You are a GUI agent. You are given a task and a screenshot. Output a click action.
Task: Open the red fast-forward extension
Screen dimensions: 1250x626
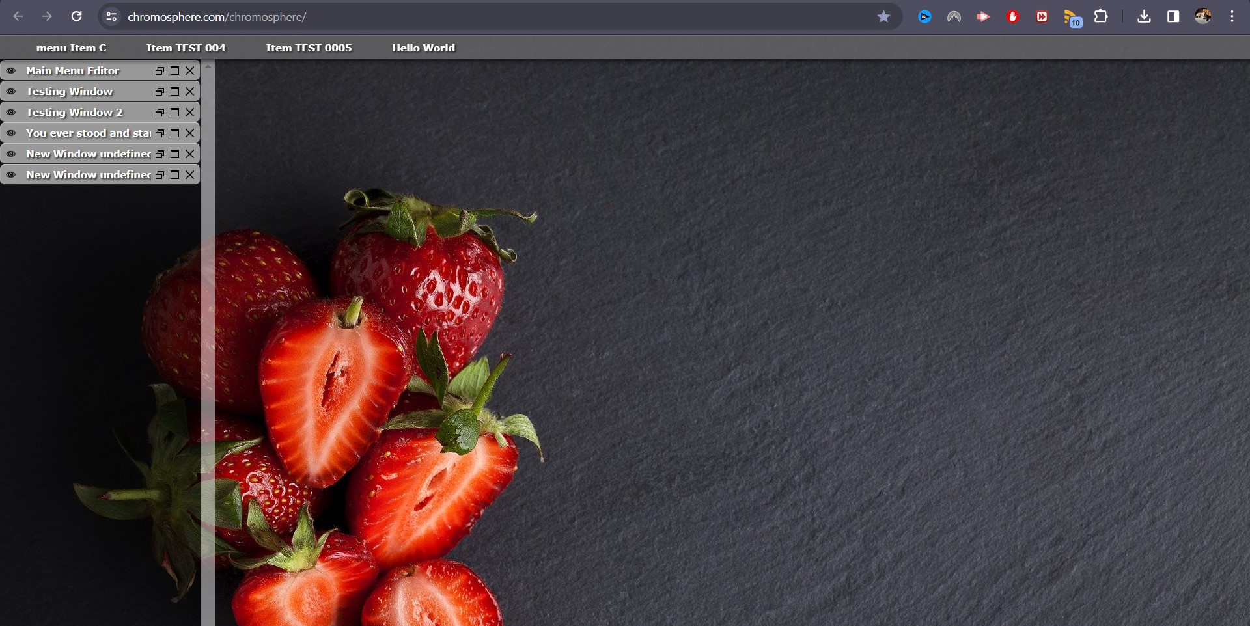[x=1042, y=16]
